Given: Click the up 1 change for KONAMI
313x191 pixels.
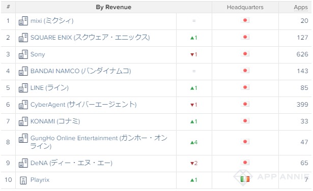Looking at the screenshot, I should pyautogui.click(x=194, y=121).
